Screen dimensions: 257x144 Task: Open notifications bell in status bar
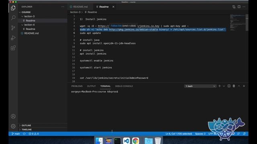[244, 134]
